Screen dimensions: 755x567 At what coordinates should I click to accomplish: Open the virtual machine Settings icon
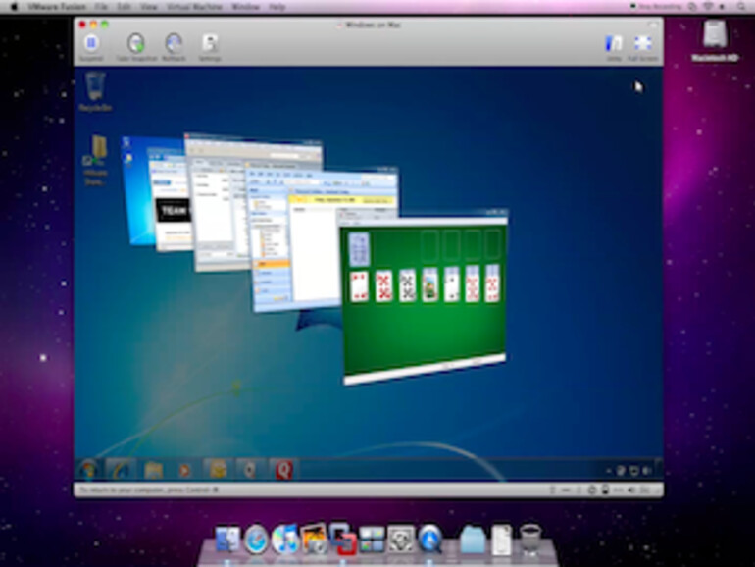pos(210,43)
